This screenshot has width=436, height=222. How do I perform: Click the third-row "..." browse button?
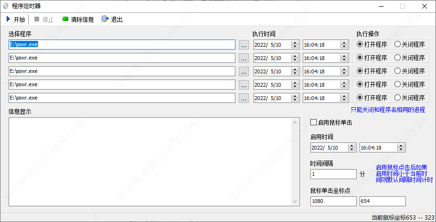[x=244, y=71]
